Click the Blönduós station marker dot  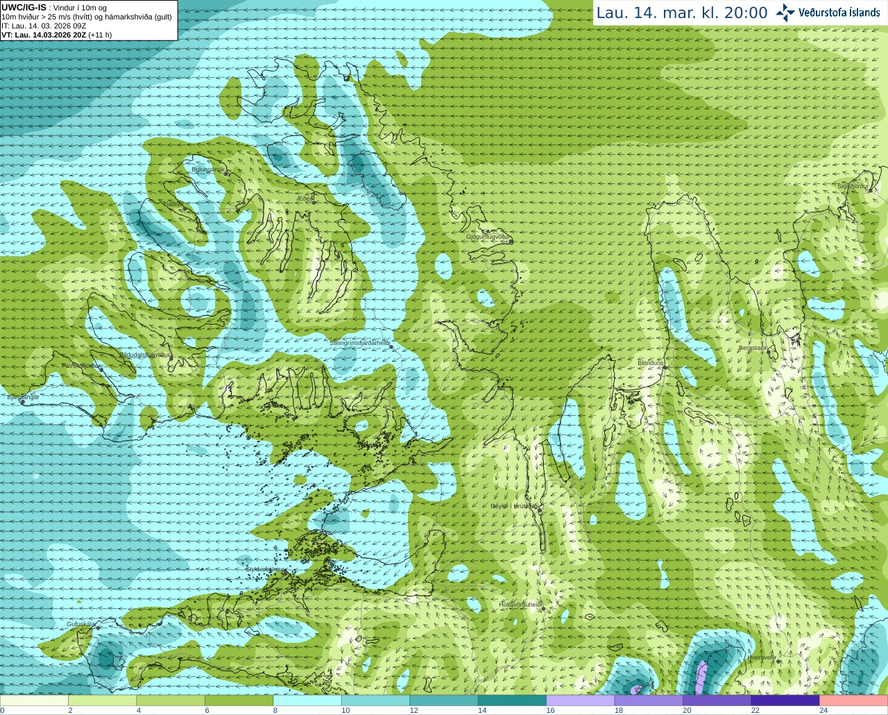(664, 369)
